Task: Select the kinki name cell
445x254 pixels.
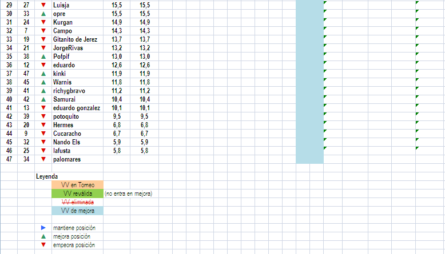Action: tap(77, 74)
